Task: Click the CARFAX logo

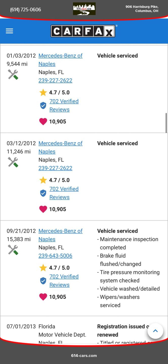Action: click(83, 31)
